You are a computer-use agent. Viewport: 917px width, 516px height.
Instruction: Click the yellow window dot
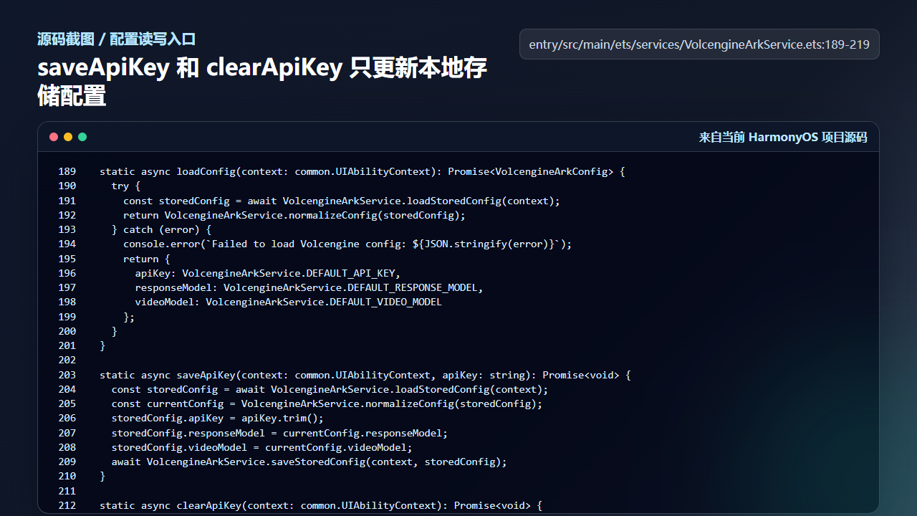68,137
